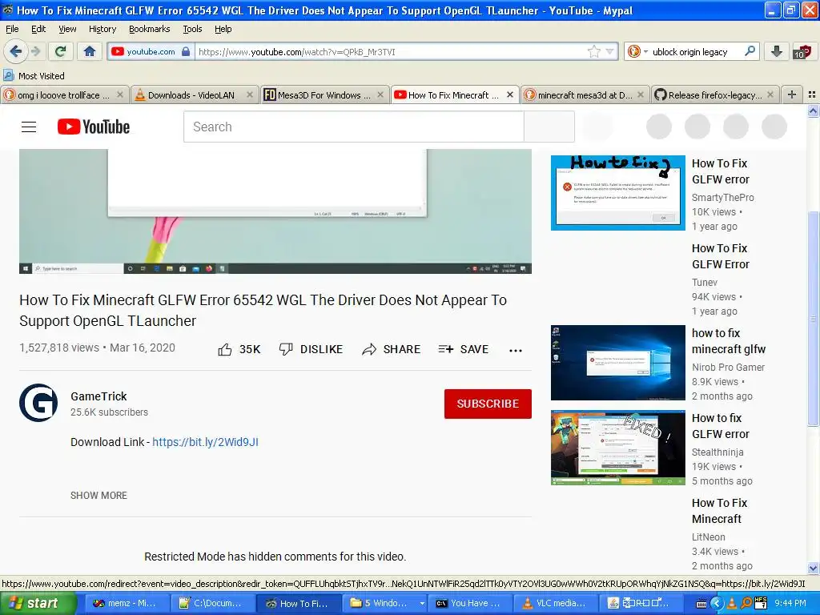The width and height of the screenshot is (820, 615).
Task: Click the page scrollbar up arrow
Action: [814, 111]
